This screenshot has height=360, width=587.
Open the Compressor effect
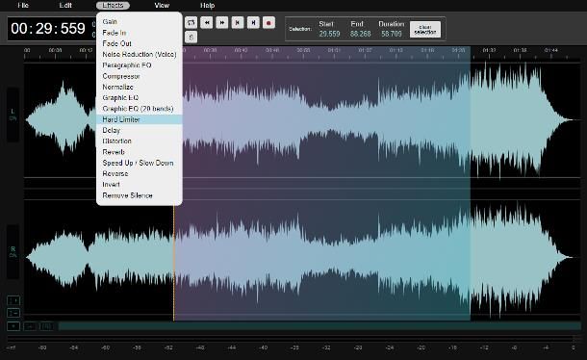(x=140, y=76)
